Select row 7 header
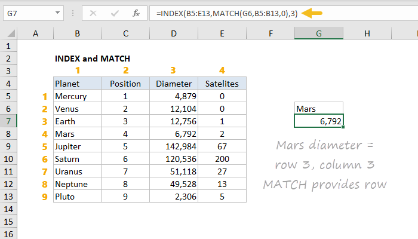 click(8, 121)
